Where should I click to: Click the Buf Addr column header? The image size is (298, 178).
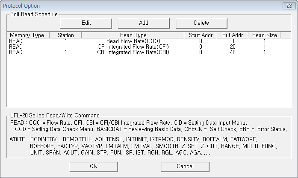[233, 35]
